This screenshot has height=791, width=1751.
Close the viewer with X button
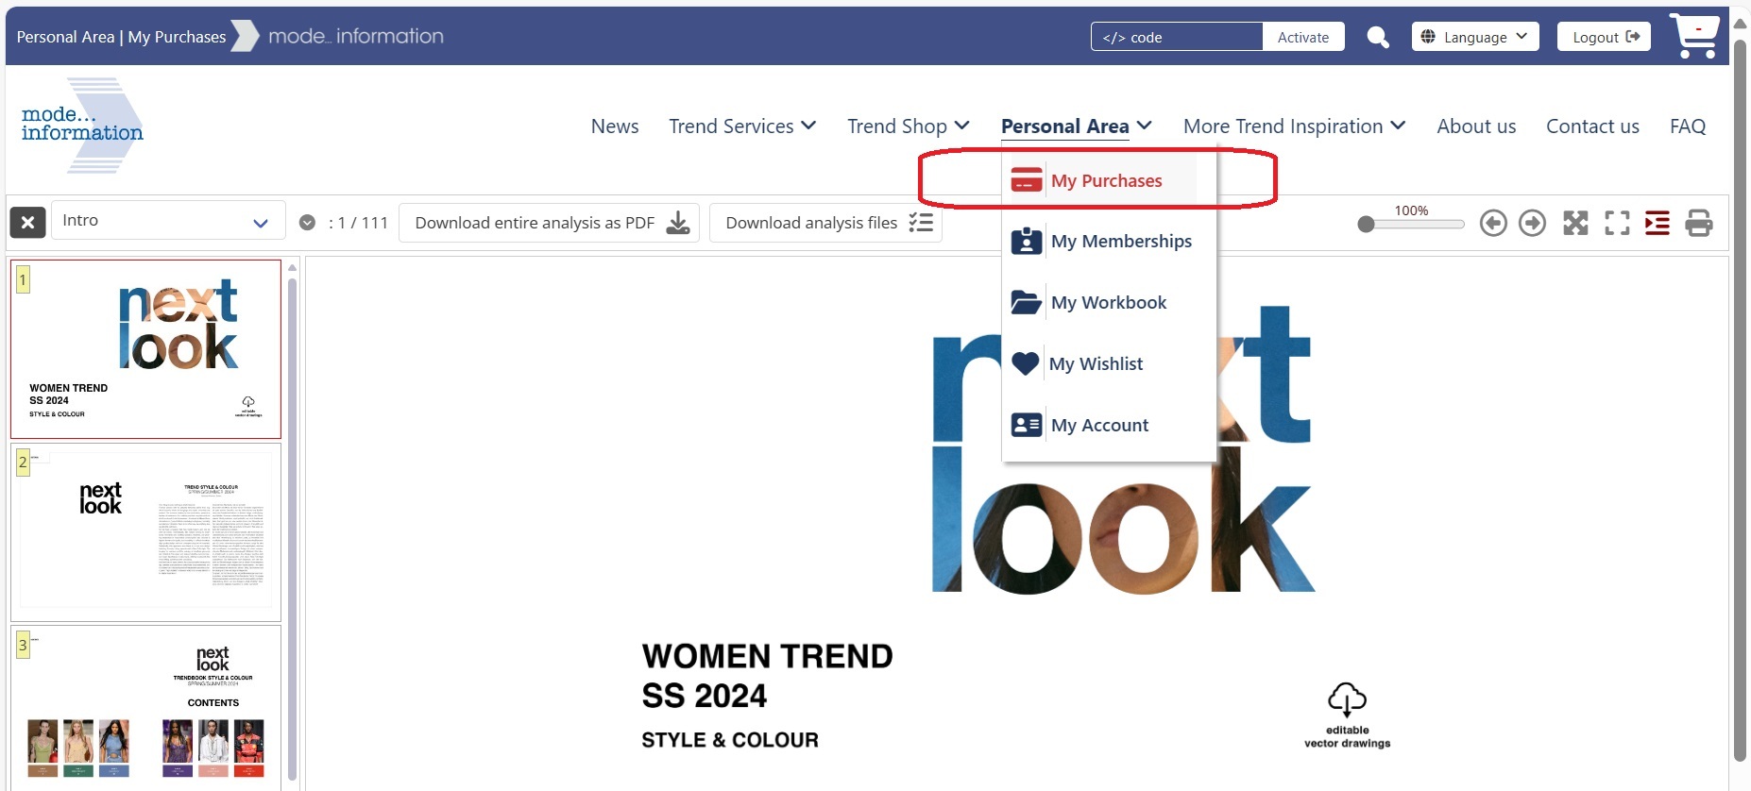pyautogui.click(x=27, y=223)
